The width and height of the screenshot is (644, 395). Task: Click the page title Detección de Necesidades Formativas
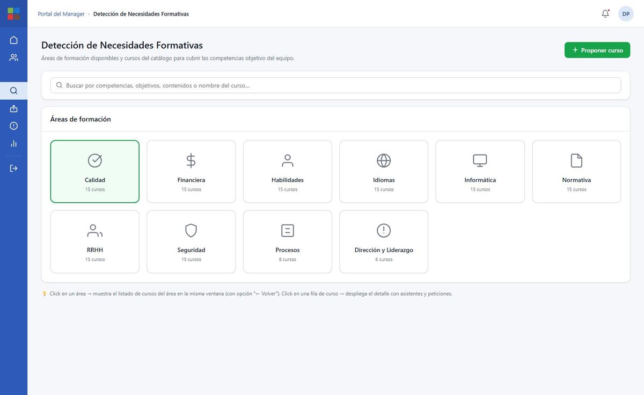click(x=122, y=46)
